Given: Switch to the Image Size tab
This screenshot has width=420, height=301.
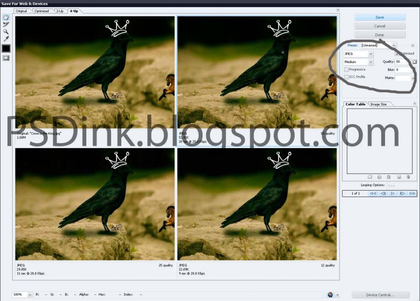Looking at the screenshot, I should (378, 104).
